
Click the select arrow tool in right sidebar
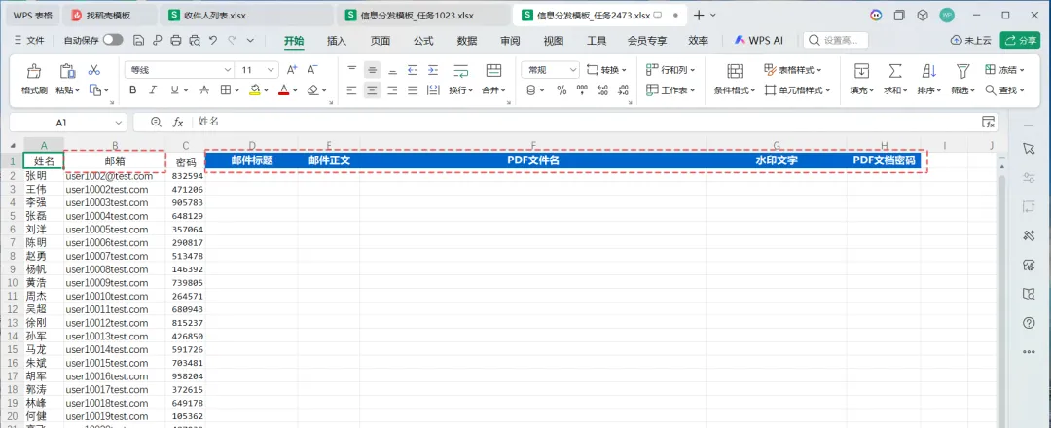[x=1029, y=148]
